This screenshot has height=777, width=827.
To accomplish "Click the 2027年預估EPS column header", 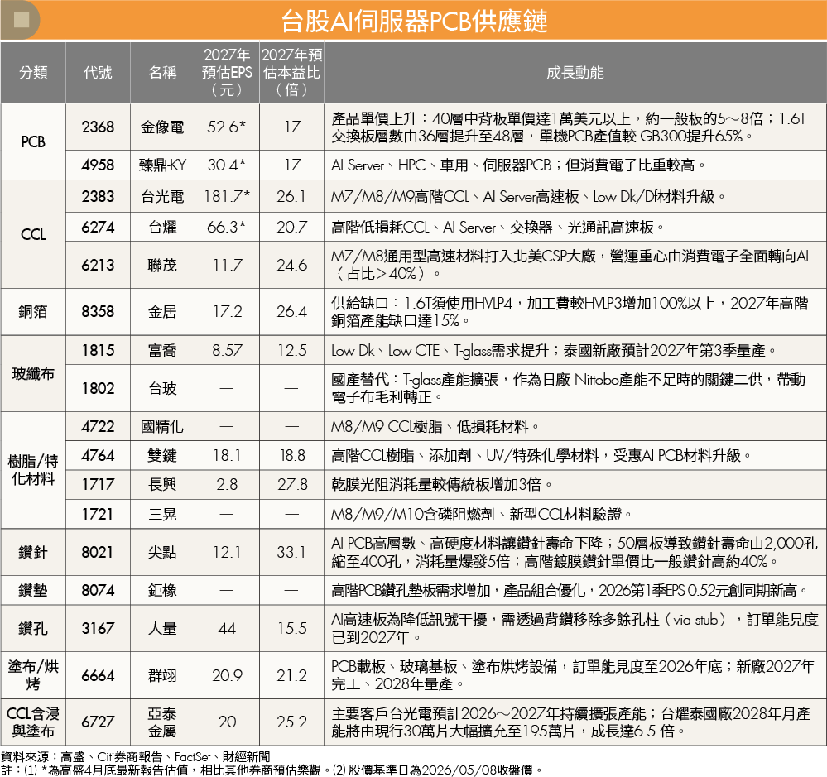I will coord(227,73).
